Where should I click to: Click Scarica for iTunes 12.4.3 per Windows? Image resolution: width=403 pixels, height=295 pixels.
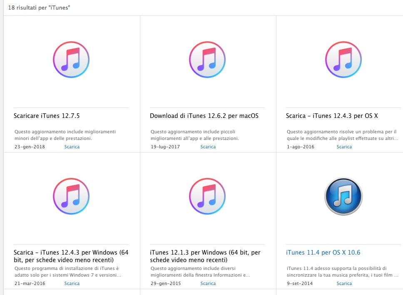[x=72, y=283]
